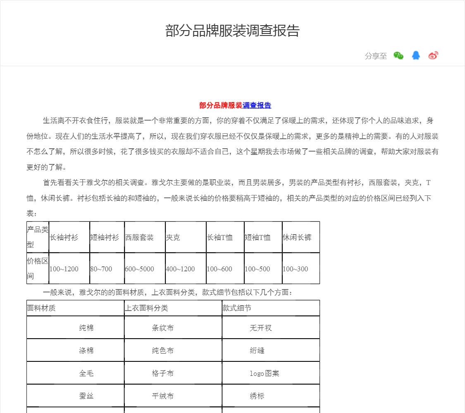Click the 平绒布 cell

point(173,396)
